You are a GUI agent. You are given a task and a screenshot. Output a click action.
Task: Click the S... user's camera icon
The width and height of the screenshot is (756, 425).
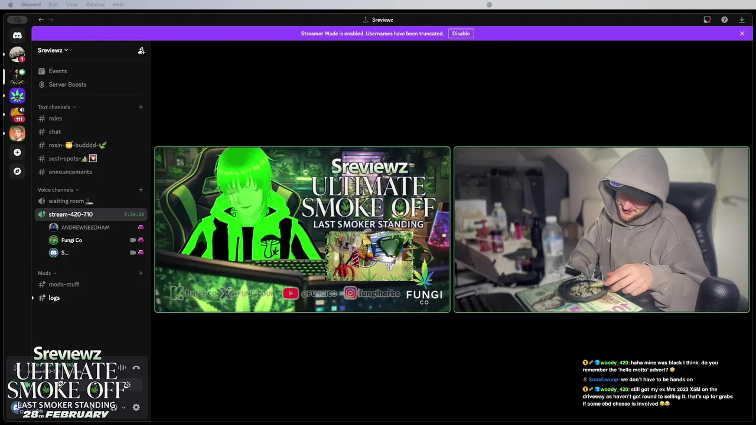click(133, 253)
